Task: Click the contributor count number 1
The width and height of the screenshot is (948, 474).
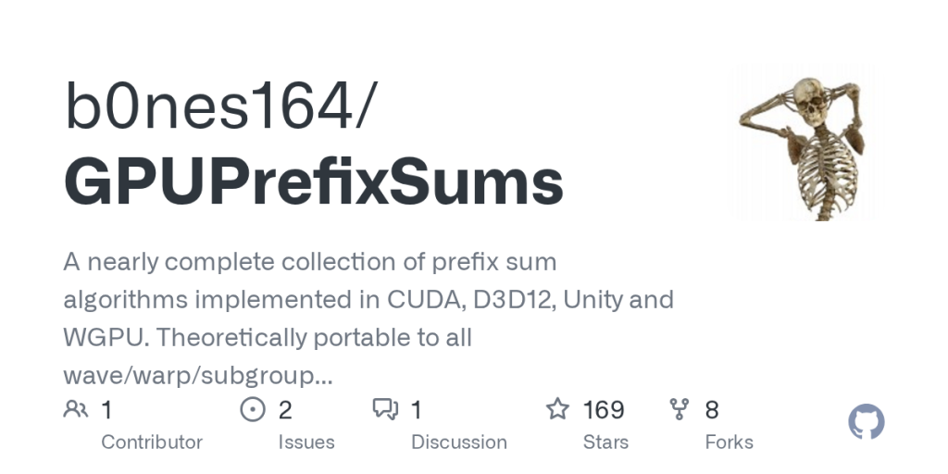Action: pos(106,409)
